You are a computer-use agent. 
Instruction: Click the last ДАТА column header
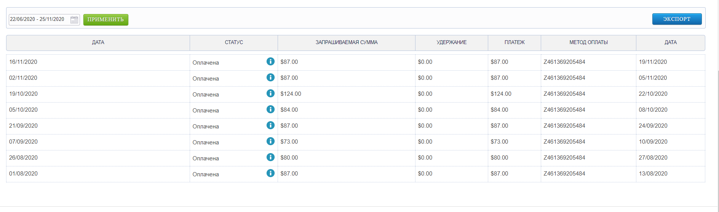pos(671,43)
